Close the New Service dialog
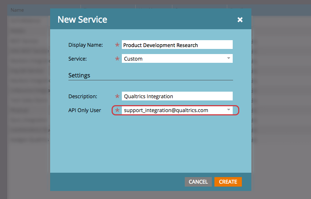Screen dimensions: 311x199 click(x=240, y=20)
